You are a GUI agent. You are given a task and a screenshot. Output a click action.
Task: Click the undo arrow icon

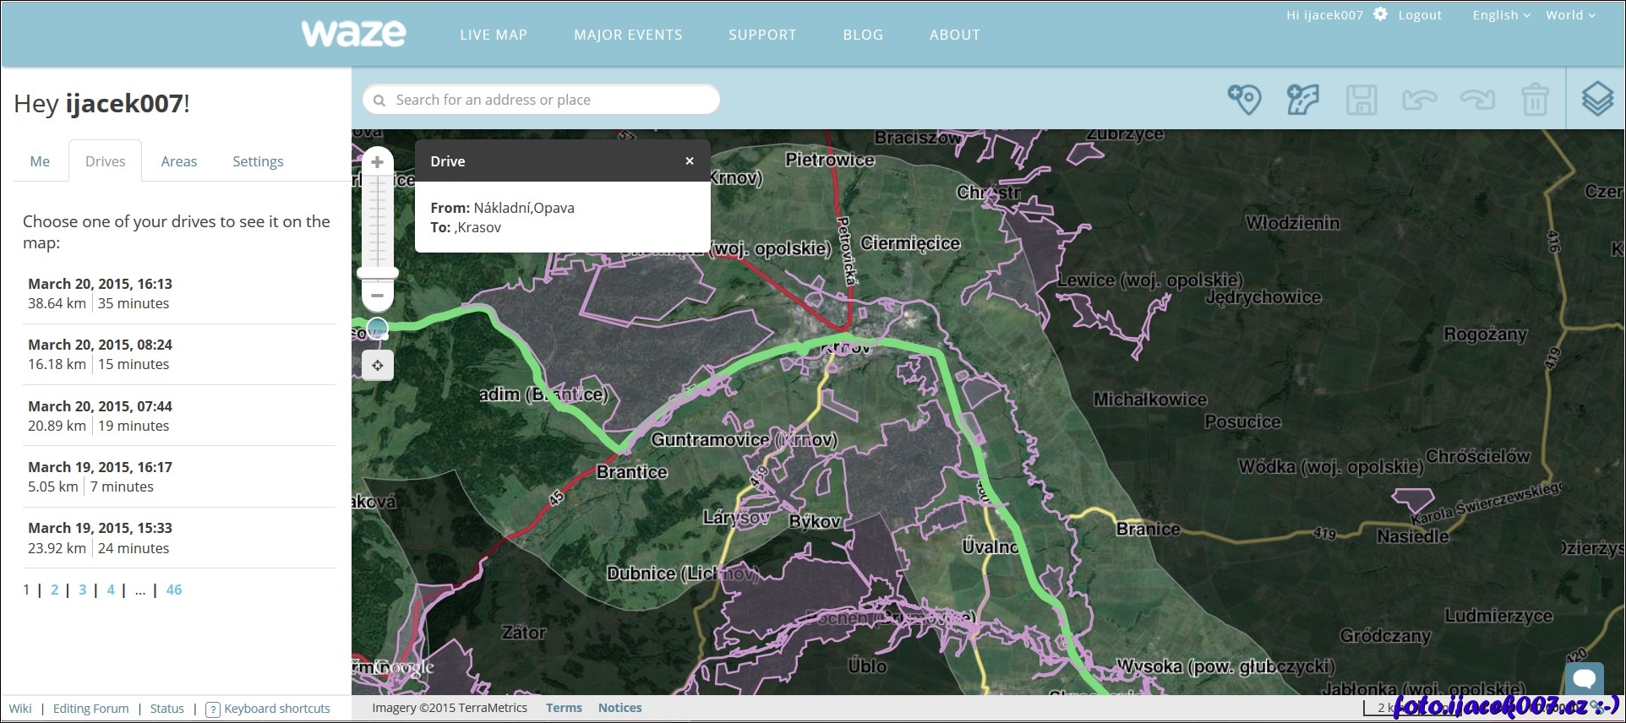(x=1419, y=100)
